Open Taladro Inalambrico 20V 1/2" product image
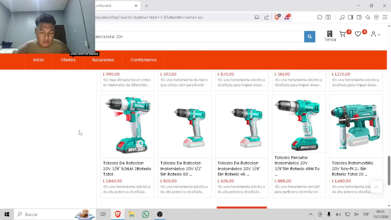Image resolution: width=391 pixels, height=220 pixels. [185, 126]
